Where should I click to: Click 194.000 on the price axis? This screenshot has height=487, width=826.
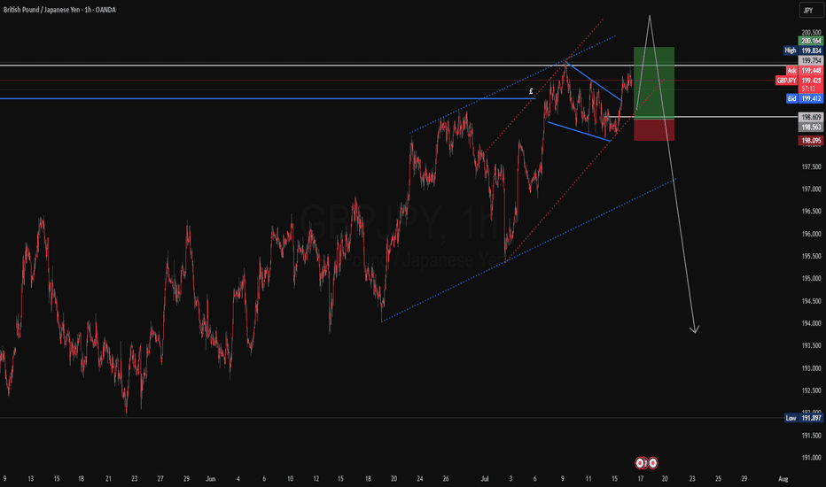(811, 324)
